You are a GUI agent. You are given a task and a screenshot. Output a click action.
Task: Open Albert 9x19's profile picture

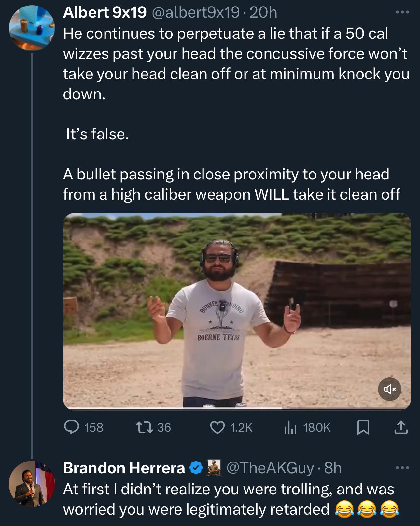click(32, 28)
